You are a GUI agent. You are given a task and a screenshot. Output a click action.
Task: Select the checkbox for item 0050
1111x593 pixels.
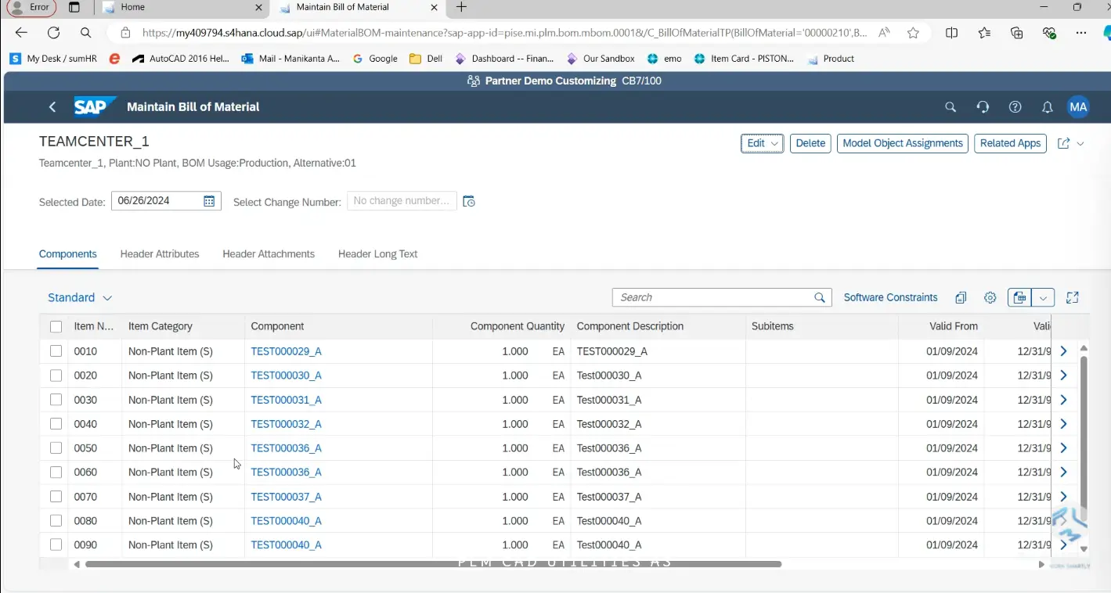point(56,448)
